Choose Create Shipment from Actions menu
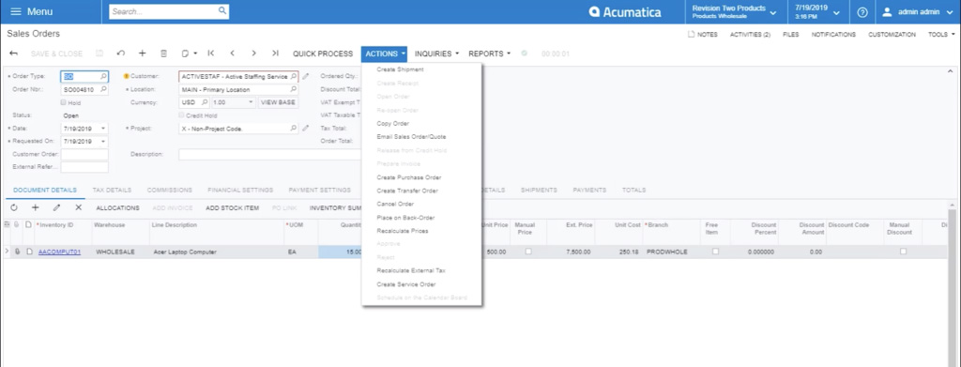 pos(400,69)
